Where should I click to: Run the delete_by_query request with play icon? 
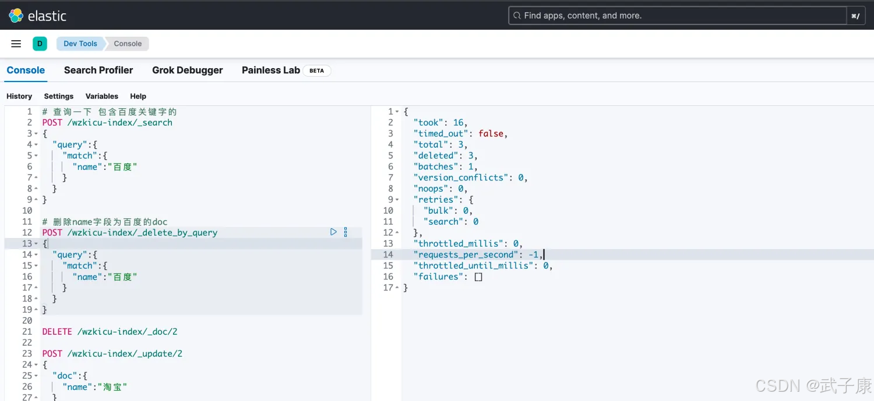[333, 232]
